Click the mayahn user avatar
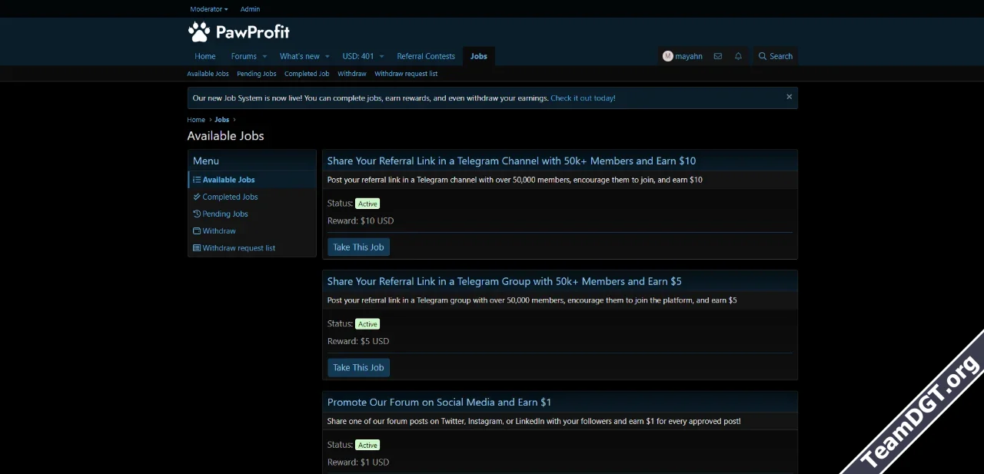This screenshot has height=474, width=984. point(668,56)
